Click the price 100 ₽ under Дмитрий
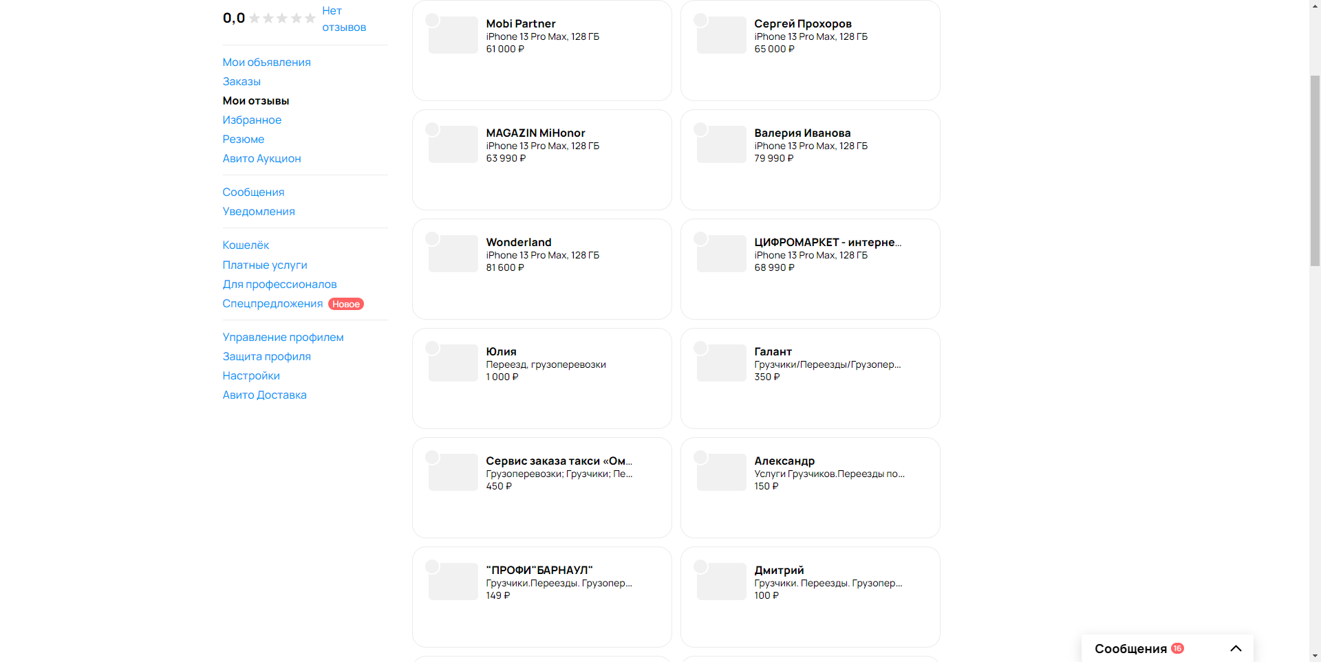This screenshot has width=1321, height=662. 766,596
